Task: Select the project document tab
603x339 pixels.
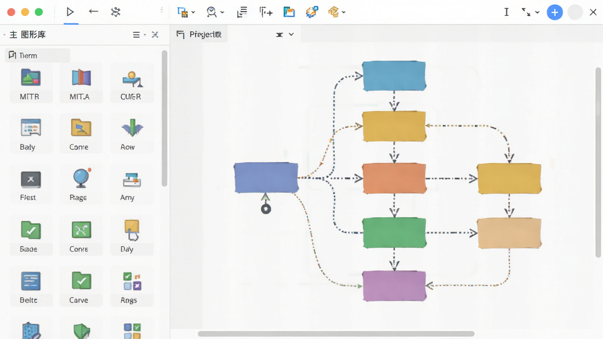Action: point(200,35)
